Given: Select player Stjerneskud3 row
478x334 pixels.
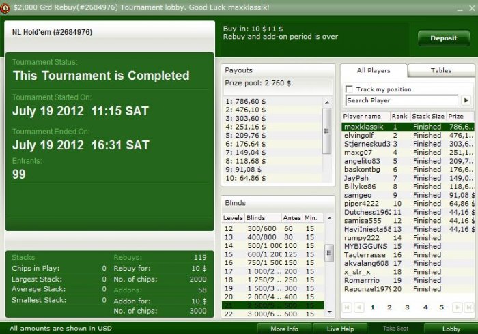Looking at the screenshot, I should [408, 144].
